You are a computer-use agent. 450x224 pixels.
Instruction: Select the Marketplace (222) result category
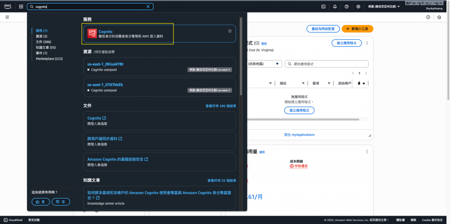point(49,59)
